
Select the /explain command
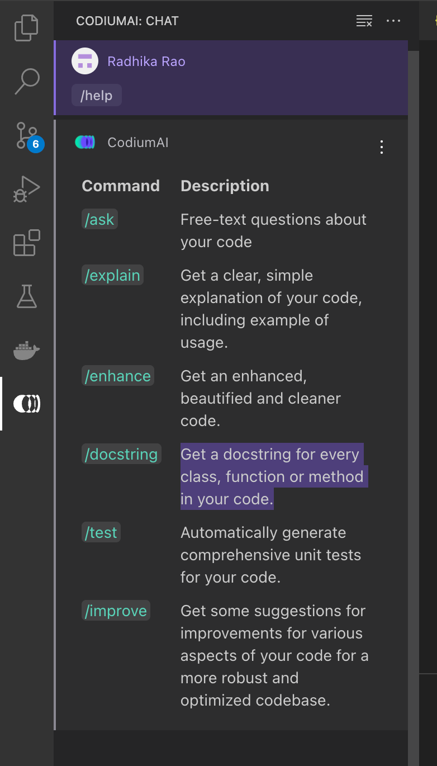pos(112,275)
